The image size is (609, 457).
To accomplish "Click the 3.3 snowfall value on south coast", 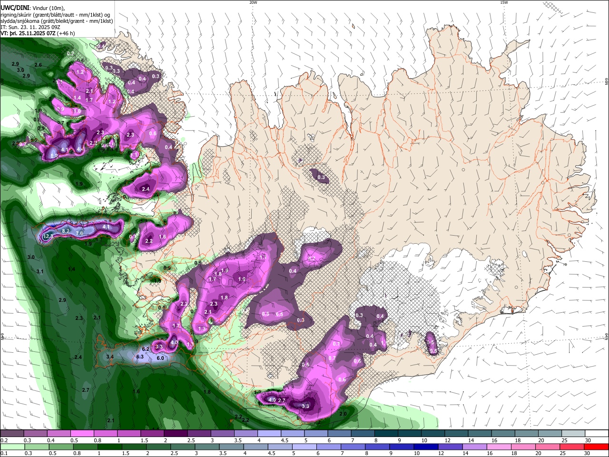I will 305,406.
